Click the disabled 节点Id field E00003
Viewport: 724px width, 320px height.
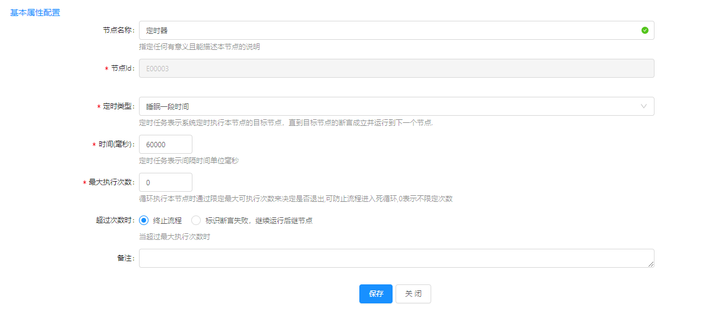point(396,68)
